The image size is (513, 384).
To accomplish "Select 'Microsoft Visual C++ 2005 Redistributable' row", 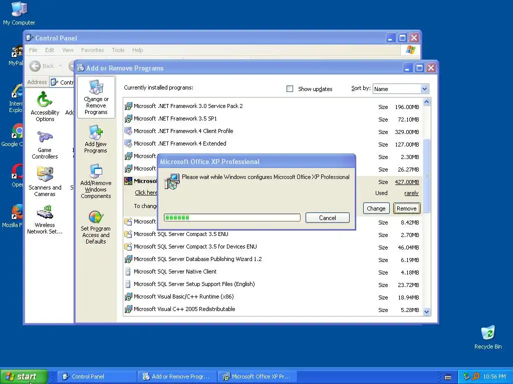I will pyautogui.click(x=273, y=309).
